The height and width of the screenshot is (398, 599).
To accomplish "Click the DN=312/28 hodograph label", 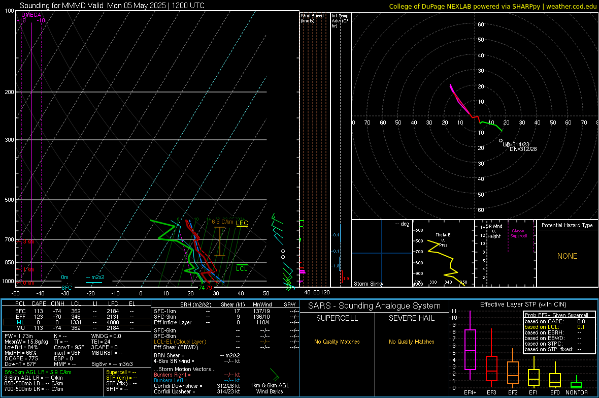I will 523,149.
